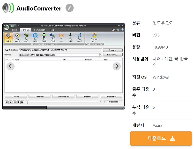Select the To AAC format icon
Image resolution: width=194 pixels, height=149 pixels.
26,38
